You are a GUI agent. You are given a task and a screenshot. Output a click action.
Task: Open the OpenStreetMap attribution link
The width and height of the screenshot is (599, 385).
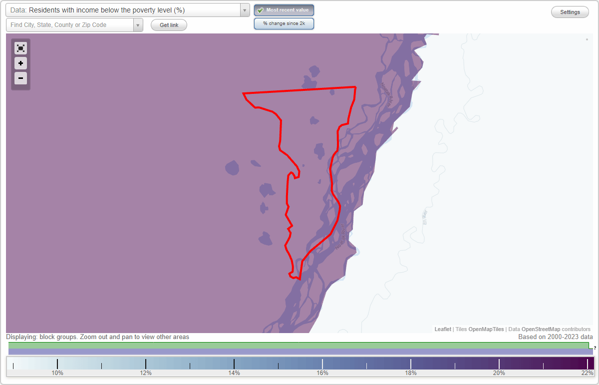click(x=541, y=329)
